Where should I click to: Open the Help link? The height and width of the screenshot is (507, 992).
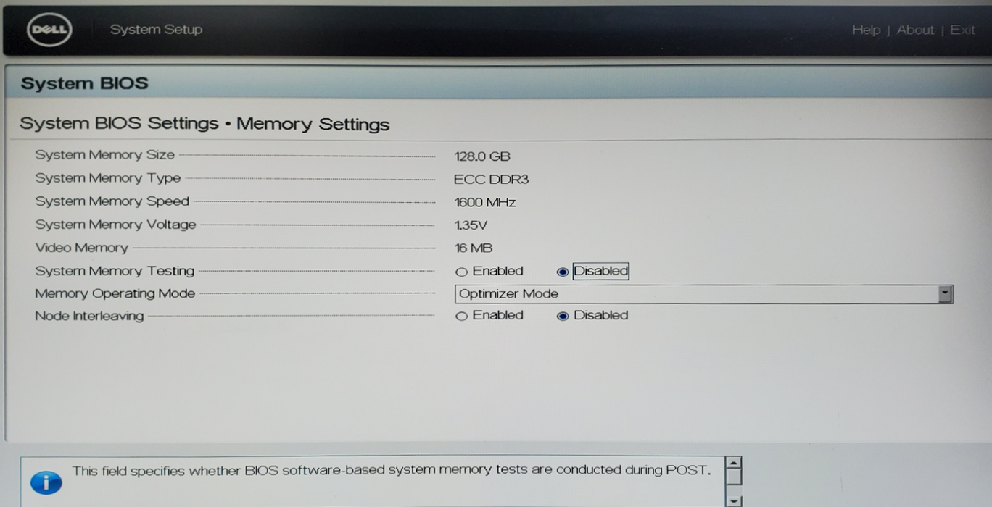[866, 30]
